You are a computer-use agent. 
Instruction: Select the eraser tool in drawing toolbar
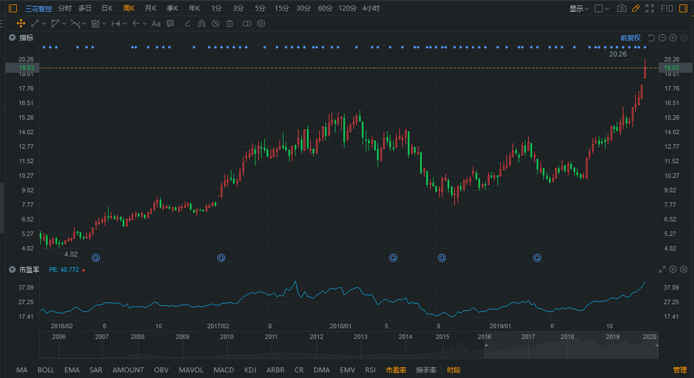click(188, 23)
